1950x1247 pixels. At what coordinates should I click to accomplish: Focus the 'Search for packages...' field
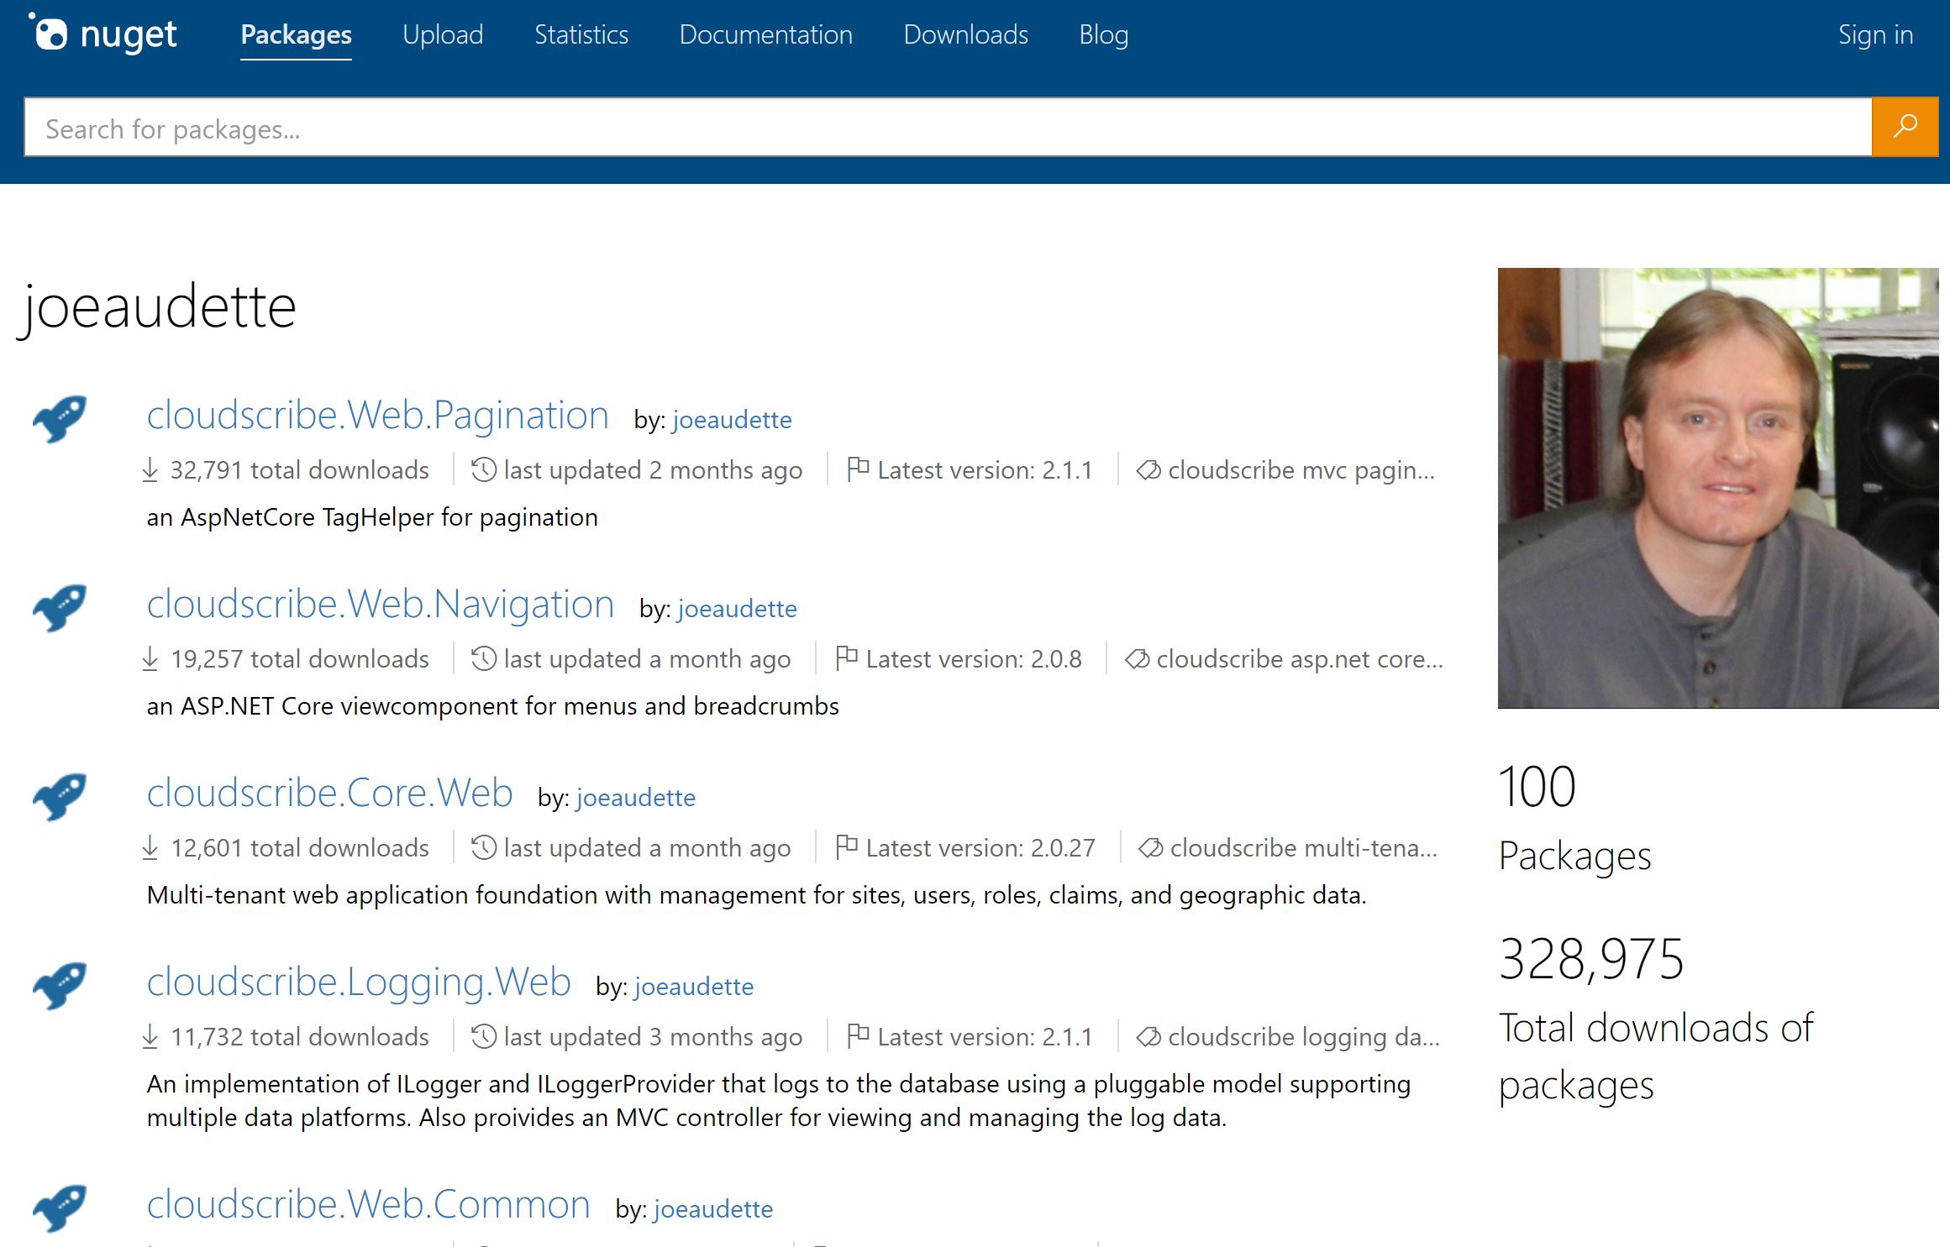948,127
